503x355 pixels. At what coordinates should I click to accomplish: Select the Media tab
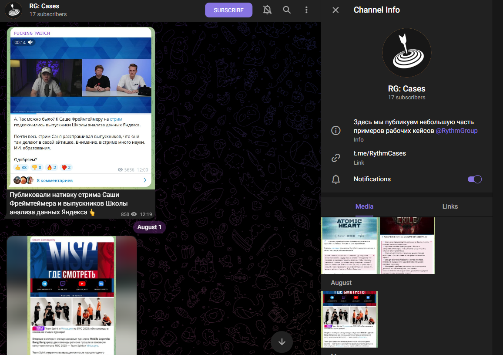point(364,206)
